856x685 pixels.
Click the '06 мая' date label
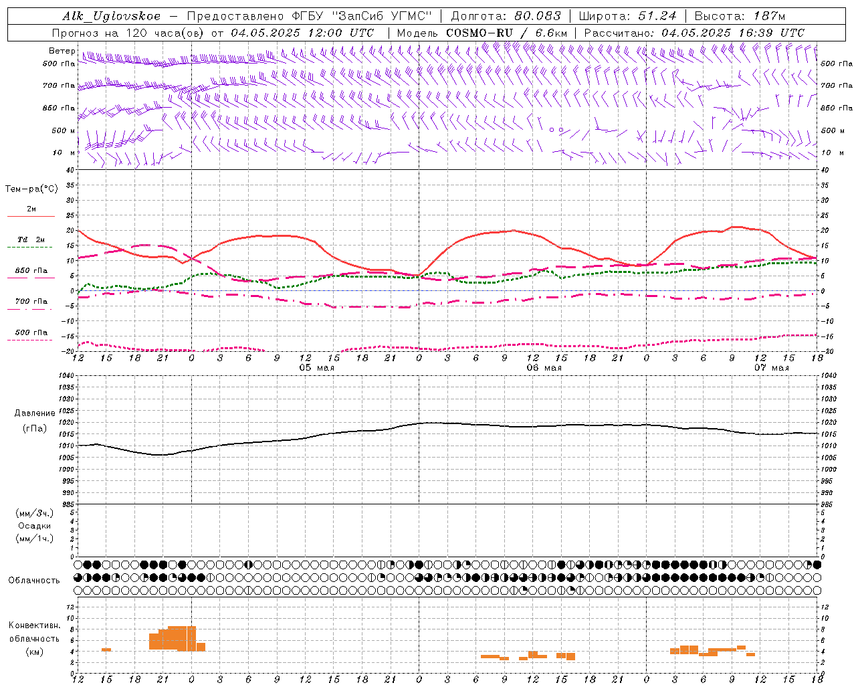pyautogui.click(x=544, y=368)
